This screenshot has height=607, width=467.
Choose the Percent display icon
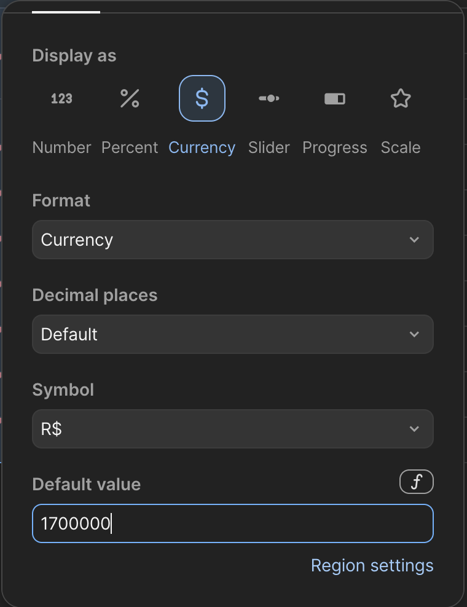point(130,98)
